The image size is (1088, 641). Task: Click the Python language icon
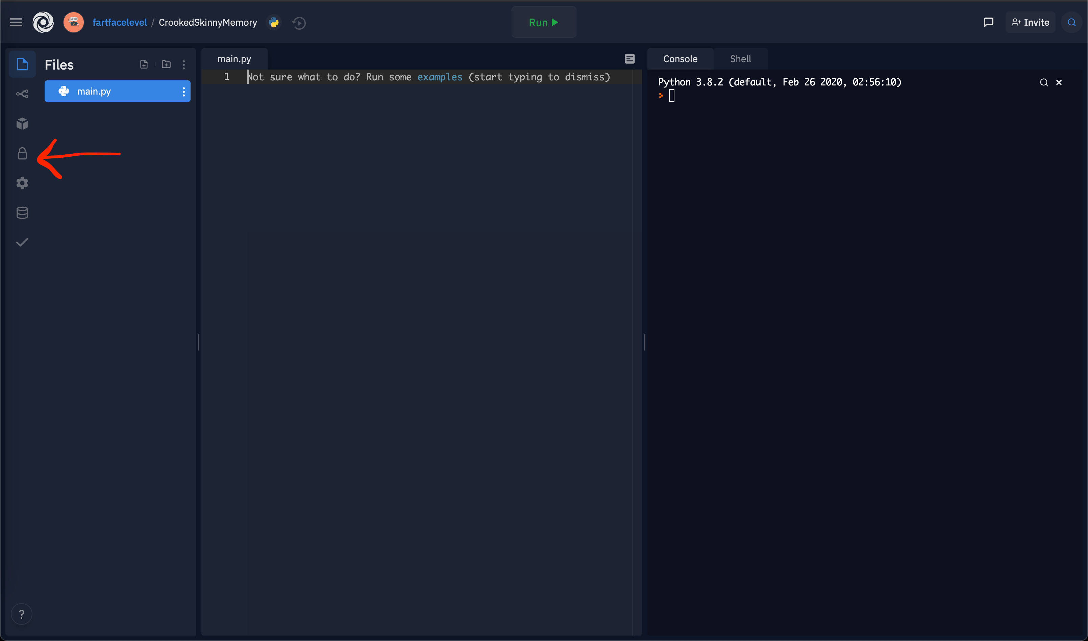[274, 23]
